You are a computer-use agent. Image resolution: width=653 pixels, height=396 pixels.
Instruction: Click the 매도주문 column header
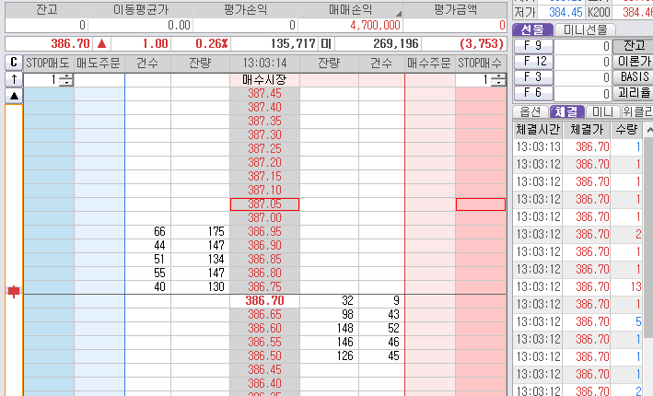(99, 63)
